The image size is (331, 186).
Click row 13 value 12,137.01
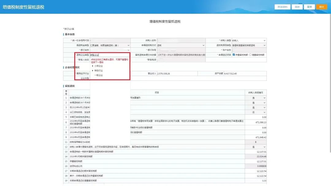261,152
